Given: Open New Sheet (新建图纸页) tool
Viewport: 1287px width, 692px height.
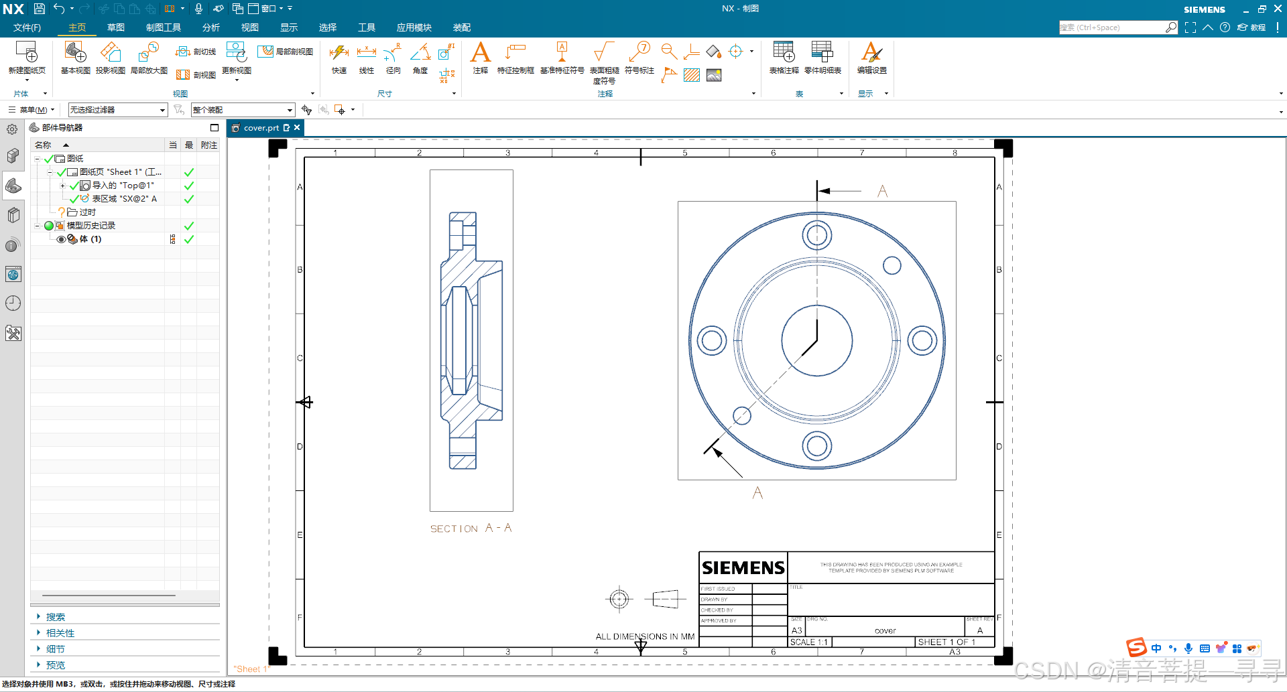Looking at the screenshot, I should 27,58.
